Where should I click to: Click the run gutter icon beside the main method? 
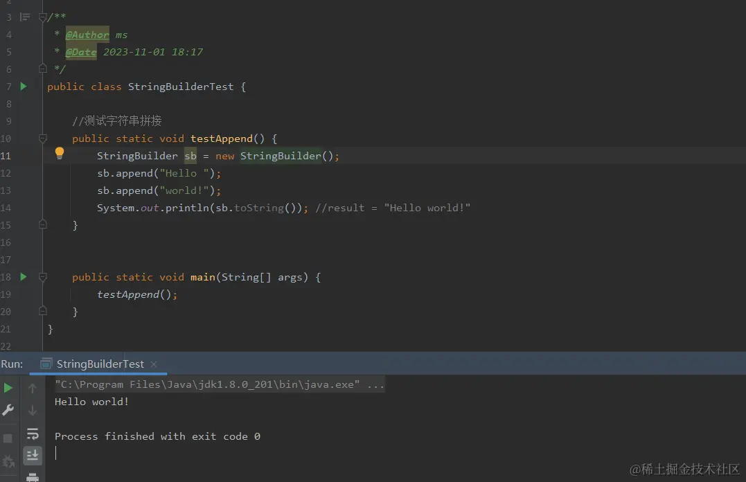24,277
